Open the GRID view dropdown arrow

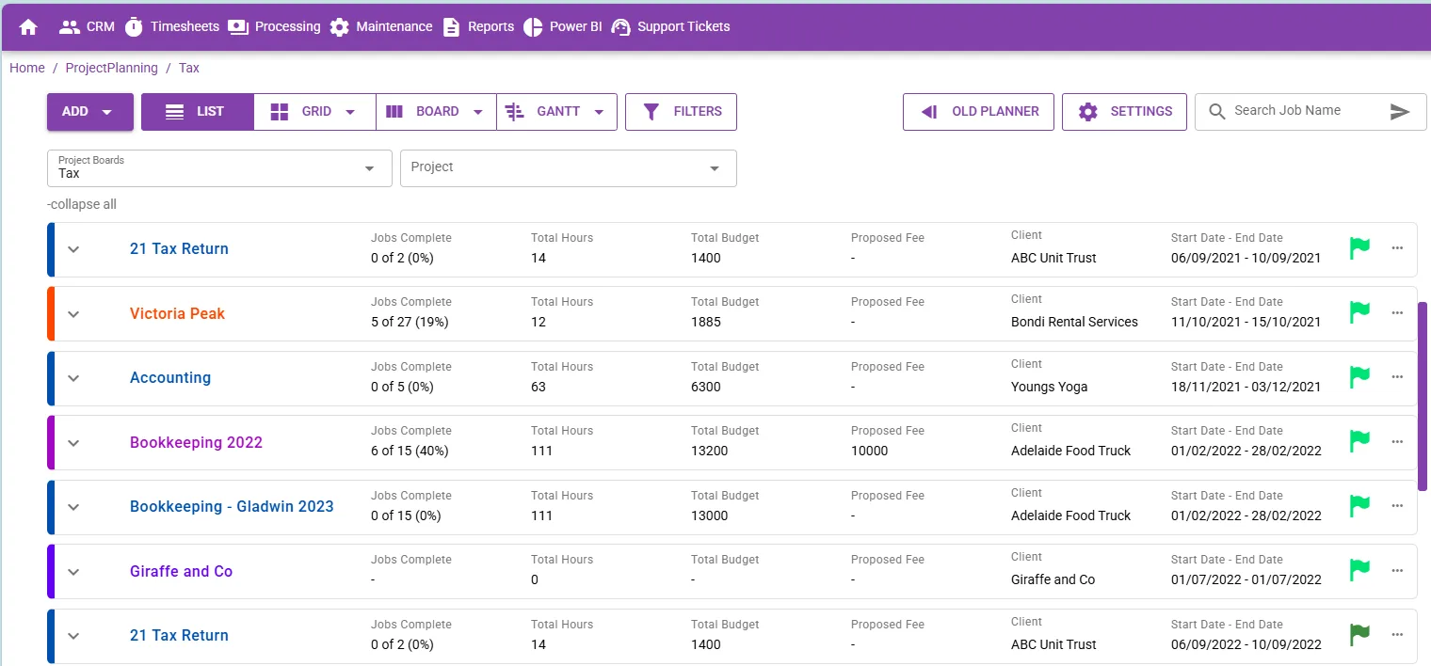(350, 112)
